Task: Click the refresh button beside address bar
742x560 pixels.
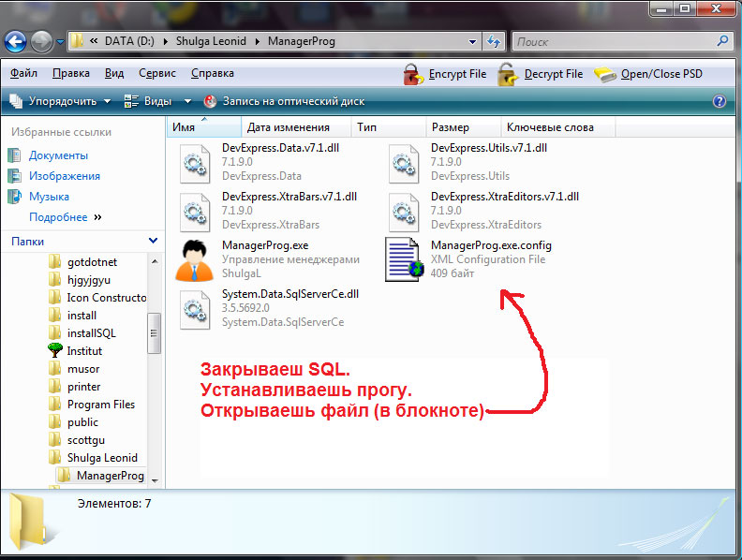Action: pyautogui.click(x=494, y=41)
